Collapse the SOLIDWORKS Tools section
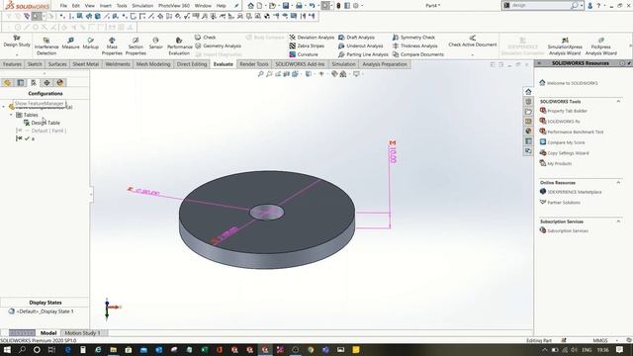The width and height of the screenshot is (633, 356). coord(618,101)
